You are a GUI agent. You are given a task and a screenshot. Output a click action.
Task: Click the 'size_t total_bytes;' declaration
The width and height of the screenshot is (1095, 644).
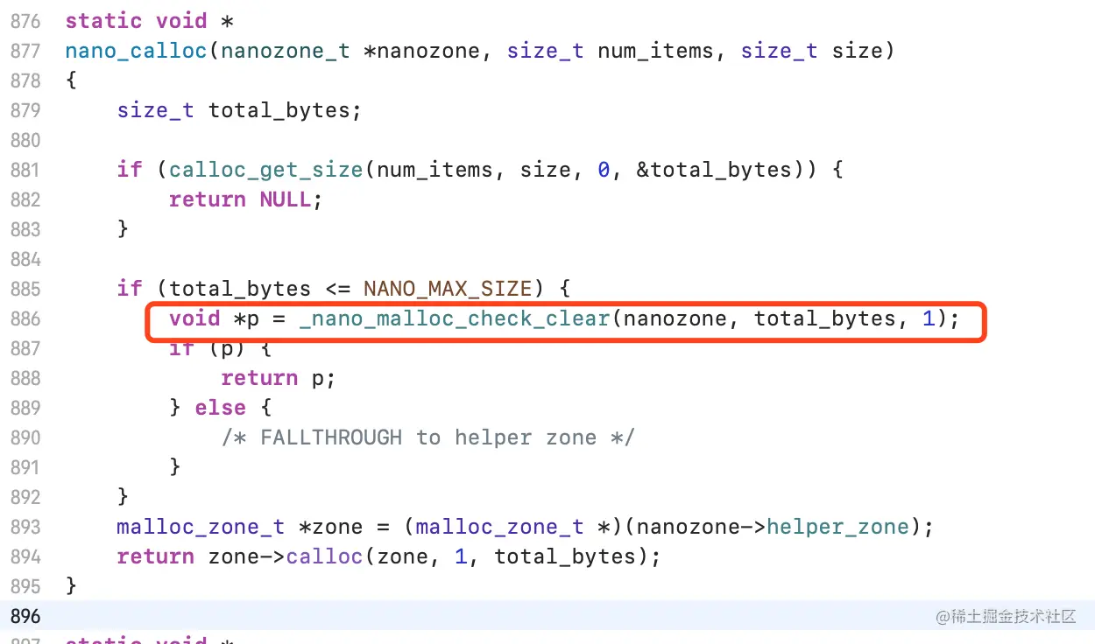(239, 110)
